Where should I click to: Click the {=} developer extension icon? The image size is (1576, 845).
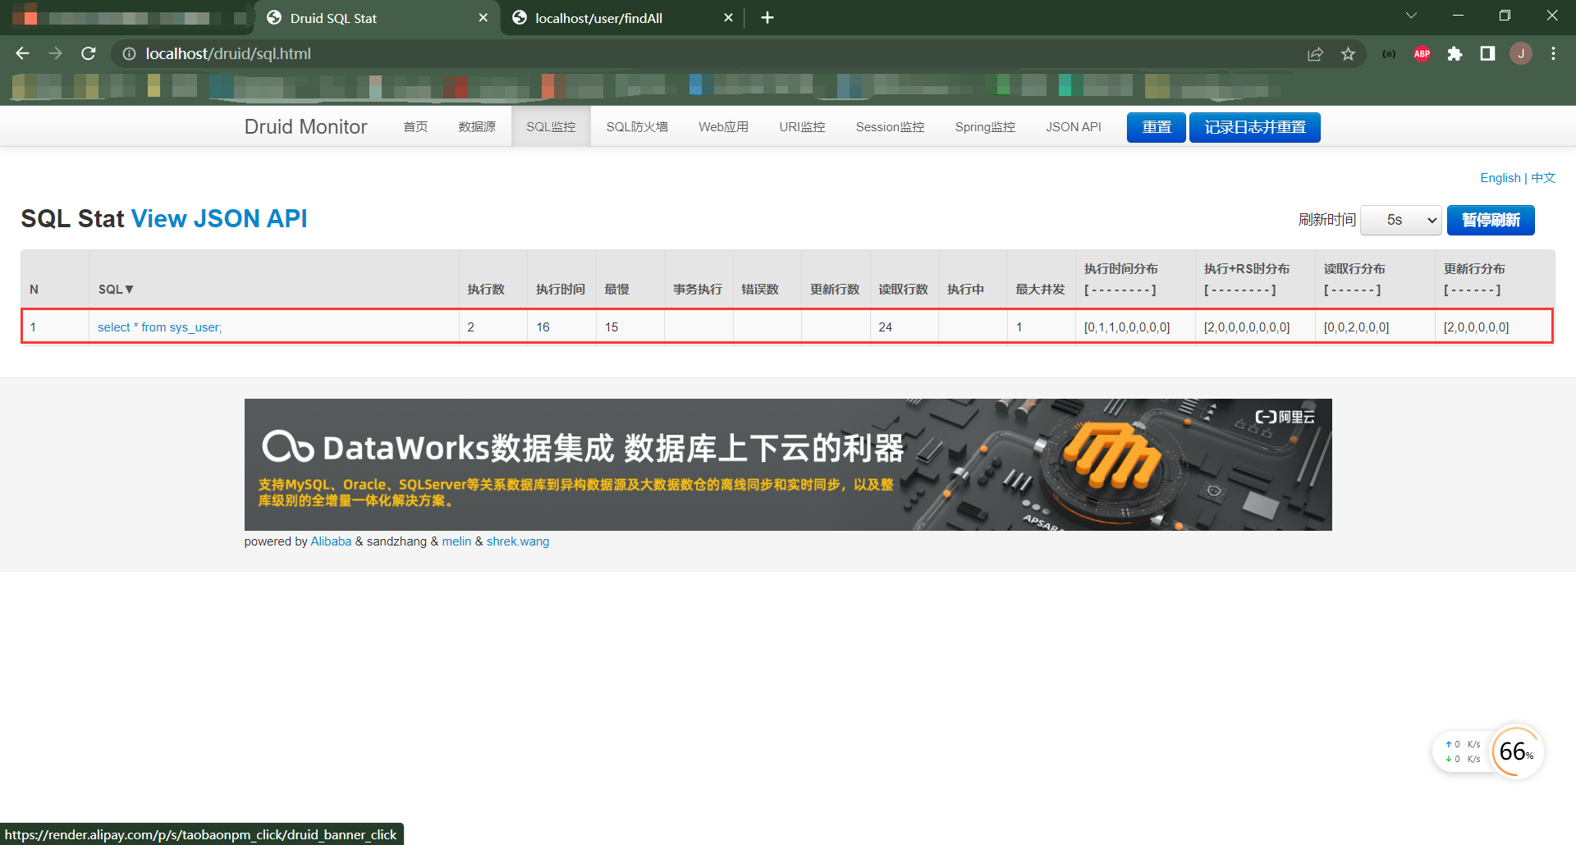(1389, 53)
